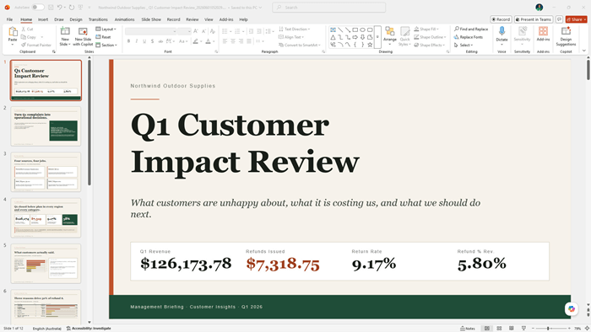The width and height of the screenshot is (591, 332).
Task: Align text left
Action: (x=225, y=41)
